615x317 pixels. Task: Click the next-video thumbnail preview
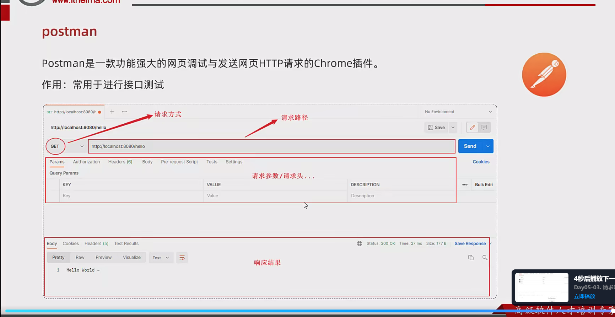coord(542,288)
